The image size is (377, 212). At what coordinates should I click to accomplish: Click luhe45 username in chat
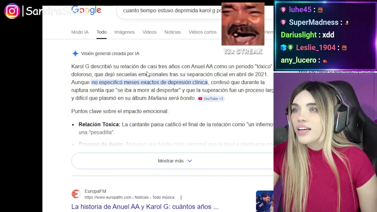(300, 9)
